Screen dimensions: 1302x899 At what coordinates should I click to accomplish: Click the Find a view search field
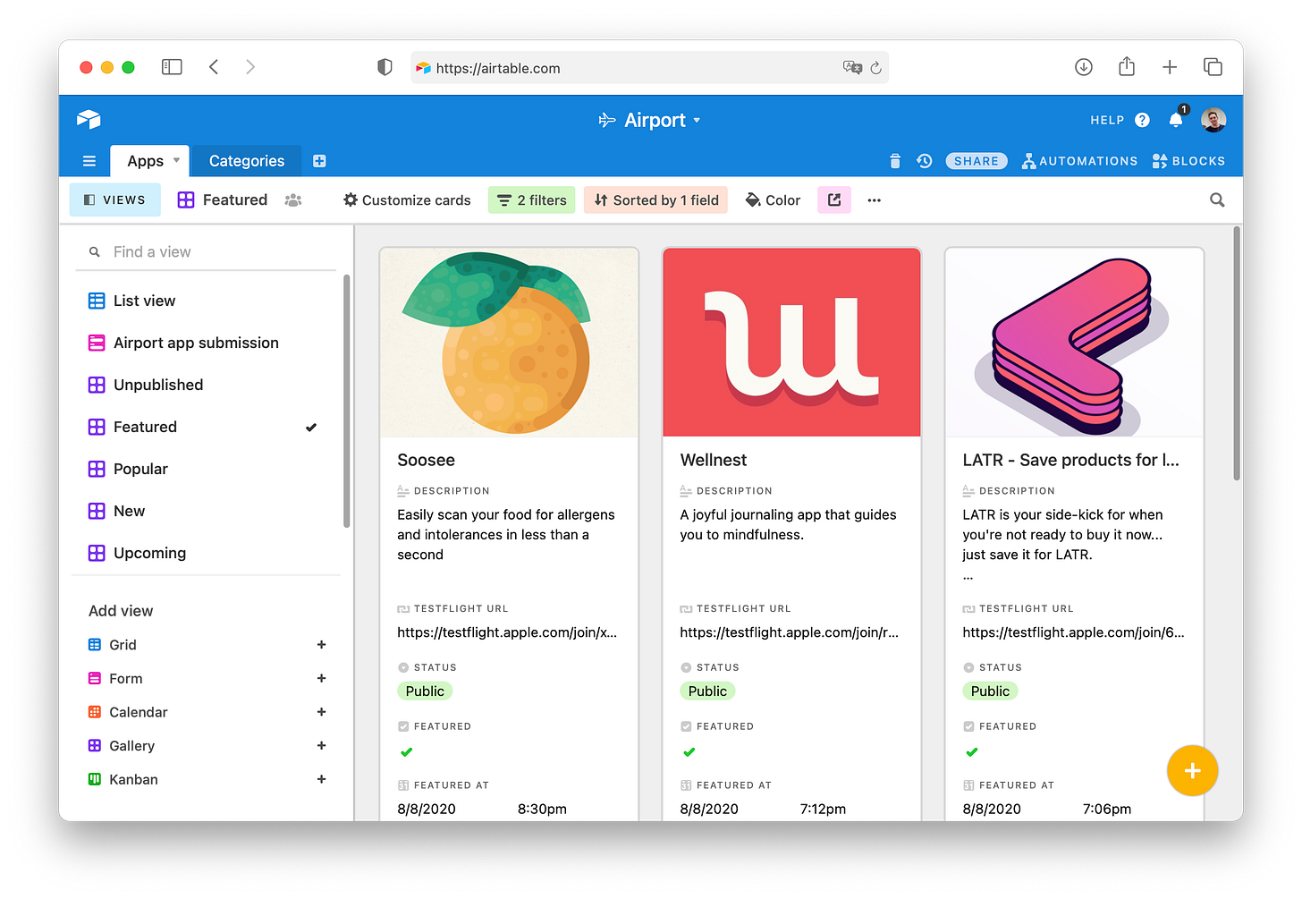click(206, 252)
